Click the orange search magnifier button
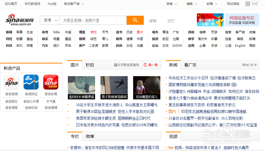This screenshot has width=265, height=151. point(135,20)
